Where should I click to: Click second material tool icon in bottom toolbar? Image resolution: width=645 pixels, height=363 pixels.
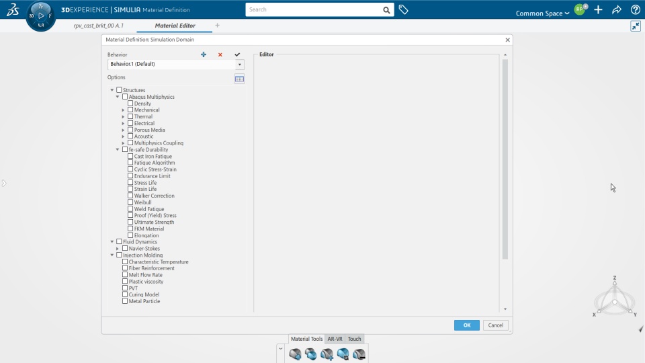(x=310, y=354)
